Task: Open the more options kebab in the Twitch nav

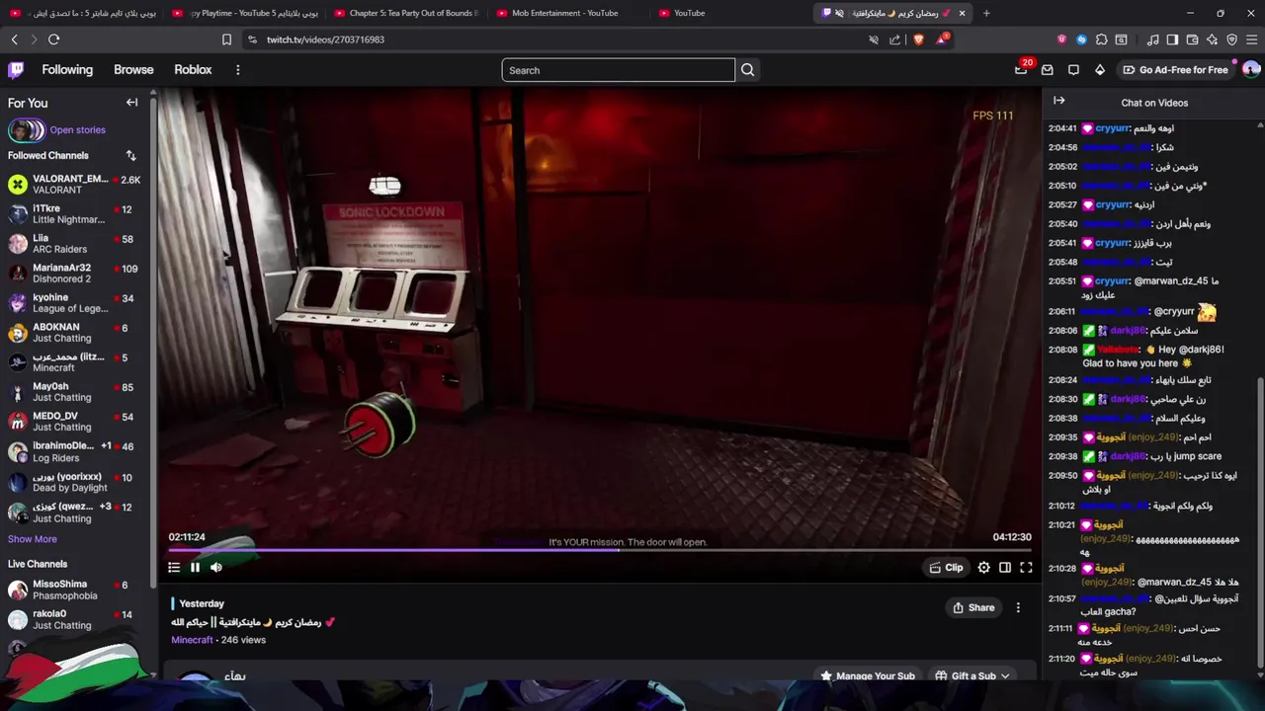Action: point(237,70)
